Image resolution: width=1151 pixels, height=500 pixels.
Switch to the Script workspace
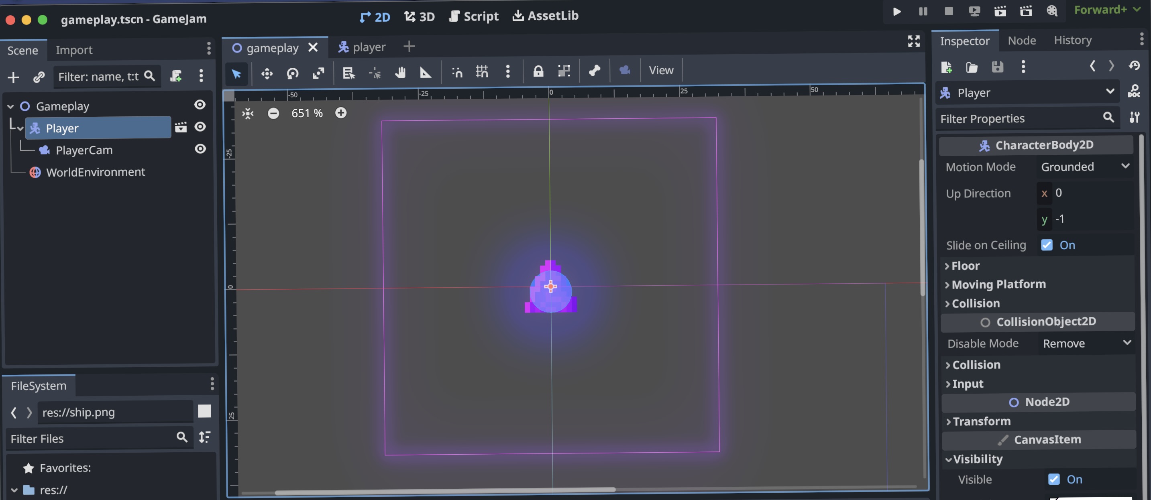pos(474,16)
